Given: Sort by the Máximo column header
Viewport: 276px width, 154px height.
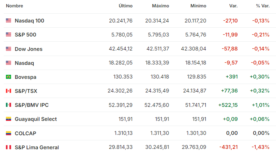Looking at the screenshot, I should pyautogui.click(x=160, y=6).
